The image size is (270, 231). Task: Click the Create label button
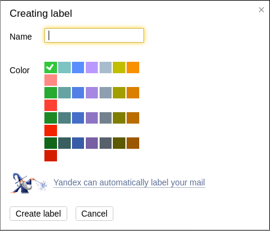pos(38,214)
